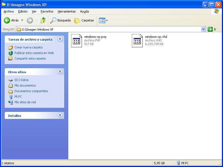Go to Mis documentos link
The image size is (223, 167).
25,85
